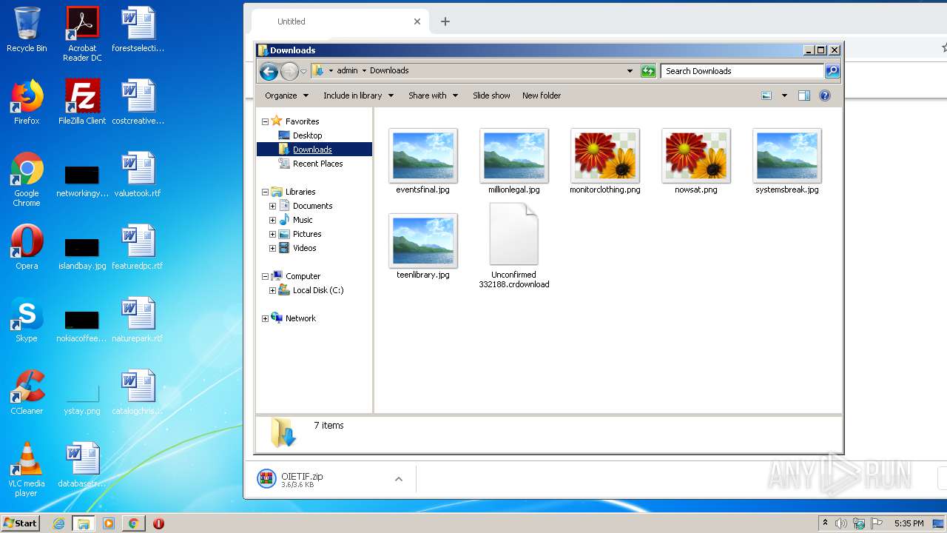Select Pictures library
The image size is (947, 533).
coord(307,234)
